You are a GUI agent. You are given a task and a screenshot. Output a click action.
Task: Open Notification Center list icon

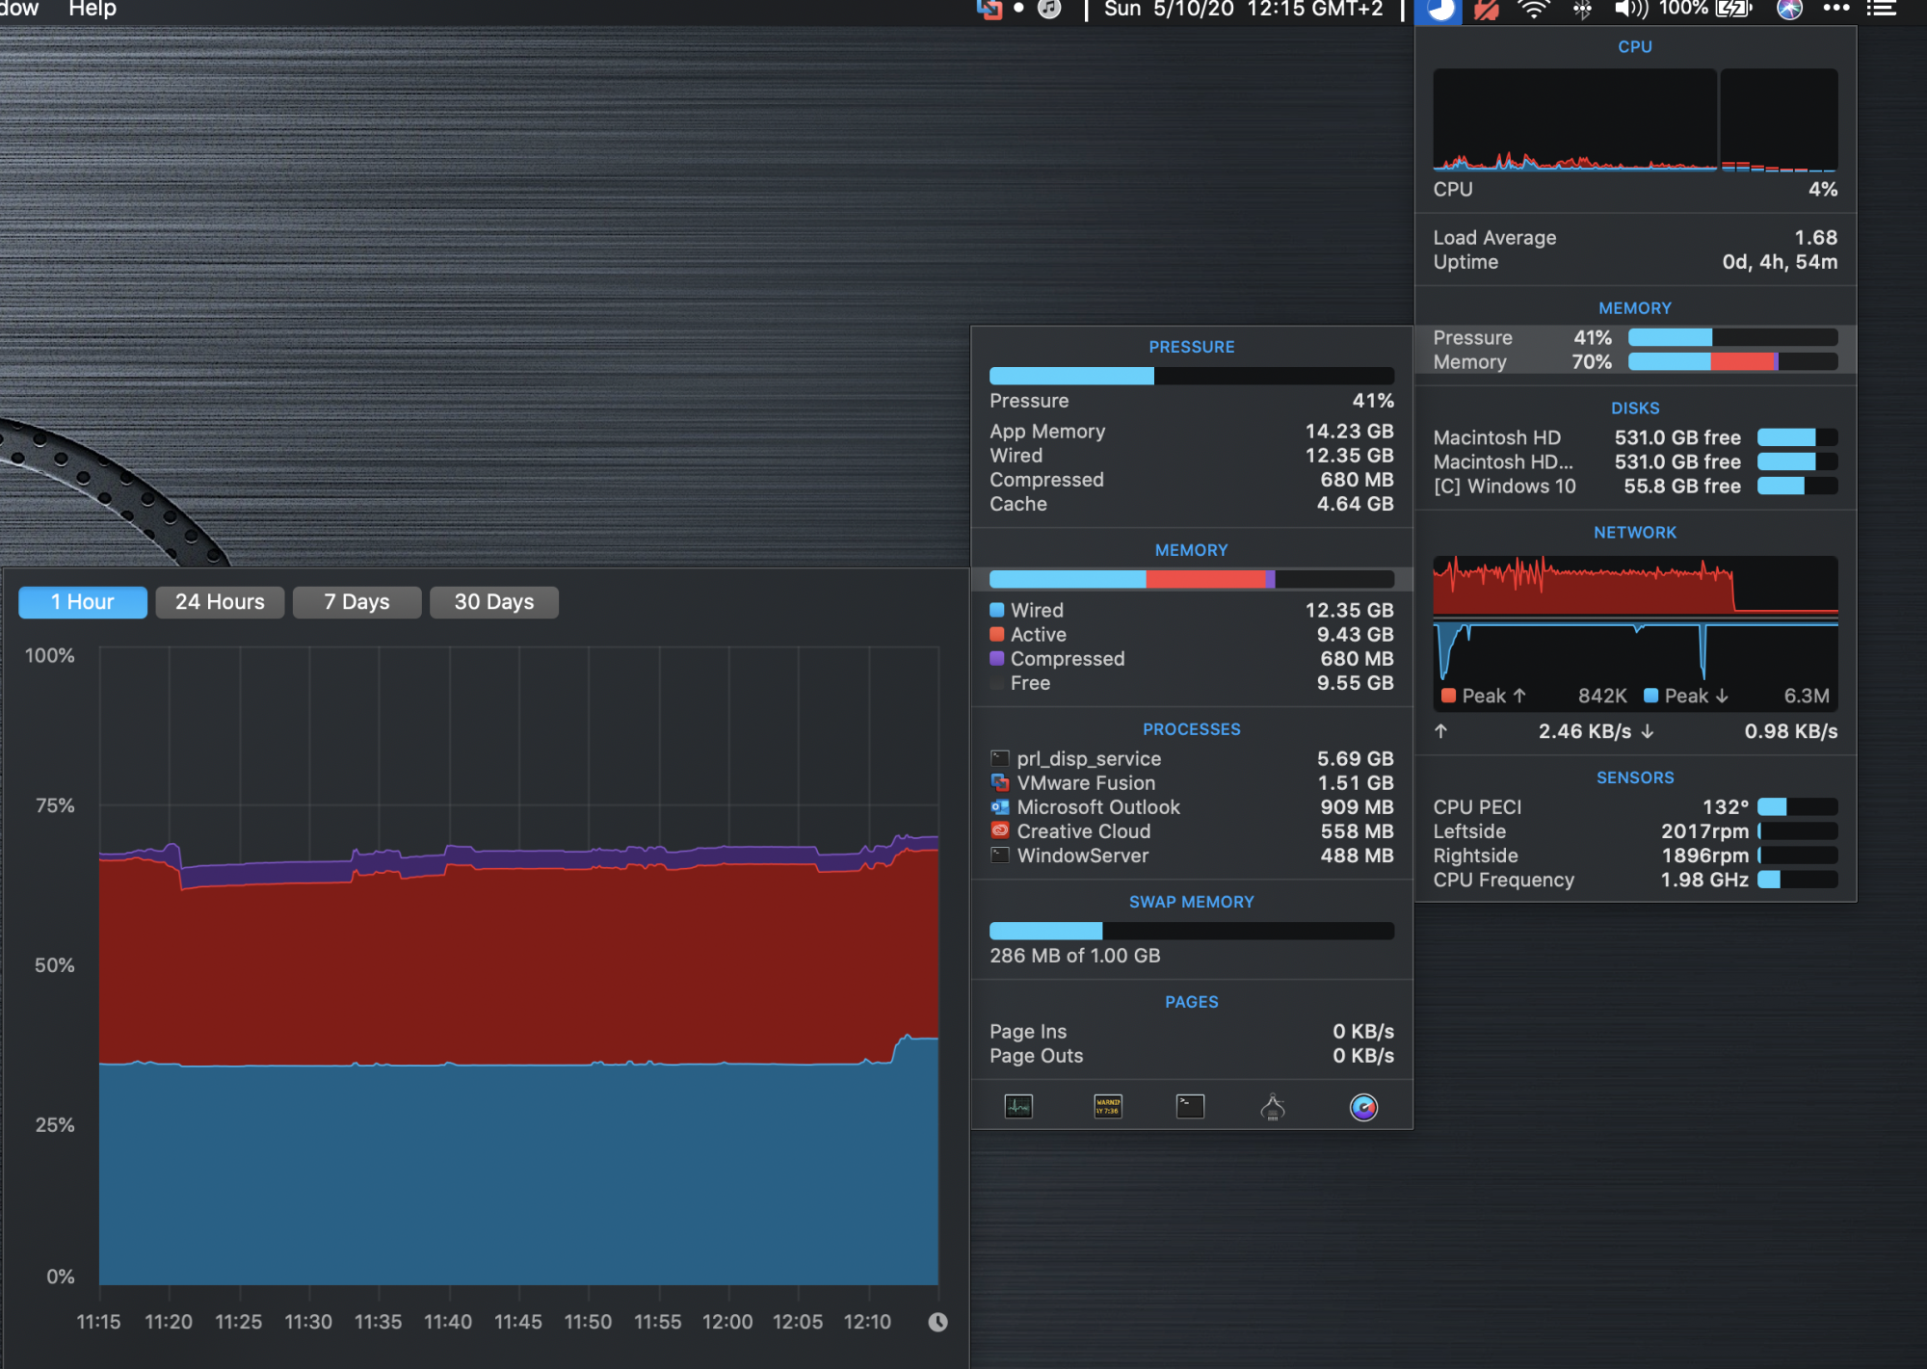(x=1881, y=10)
